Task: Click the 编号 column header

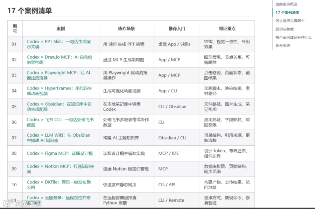Action: coord(15,28)
